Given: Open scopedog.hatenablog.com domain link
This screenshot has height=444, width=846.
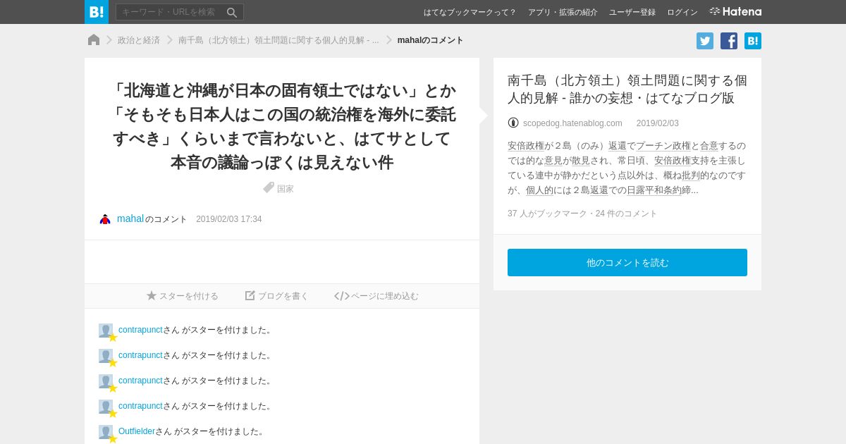Looking at the screenshot, I should coord(572,123).
